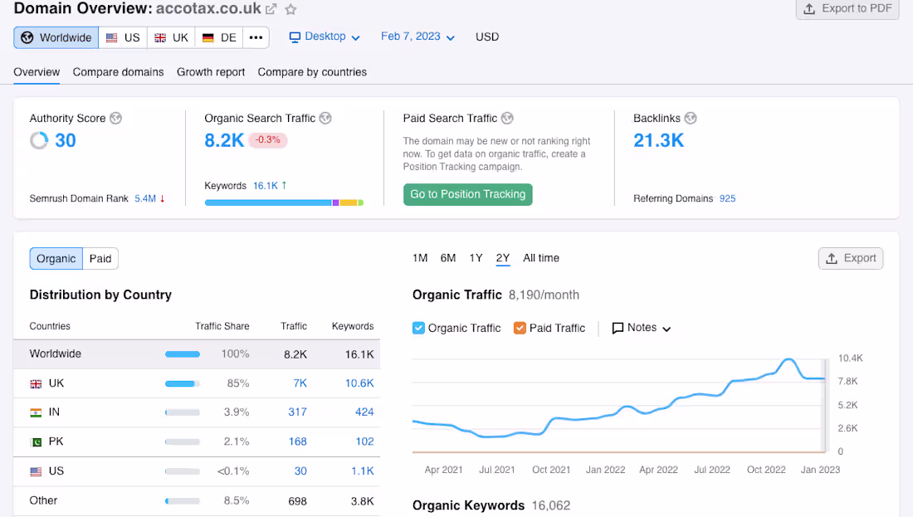Viewport: 913px width, 517px height.
Task: Switch to Paid in the Organic/Paid toggle
Action: click(x=100, y=258)
